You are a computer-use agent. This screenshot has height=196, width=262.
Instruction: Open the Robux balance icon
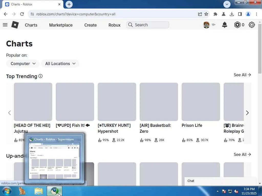point(237,25)
